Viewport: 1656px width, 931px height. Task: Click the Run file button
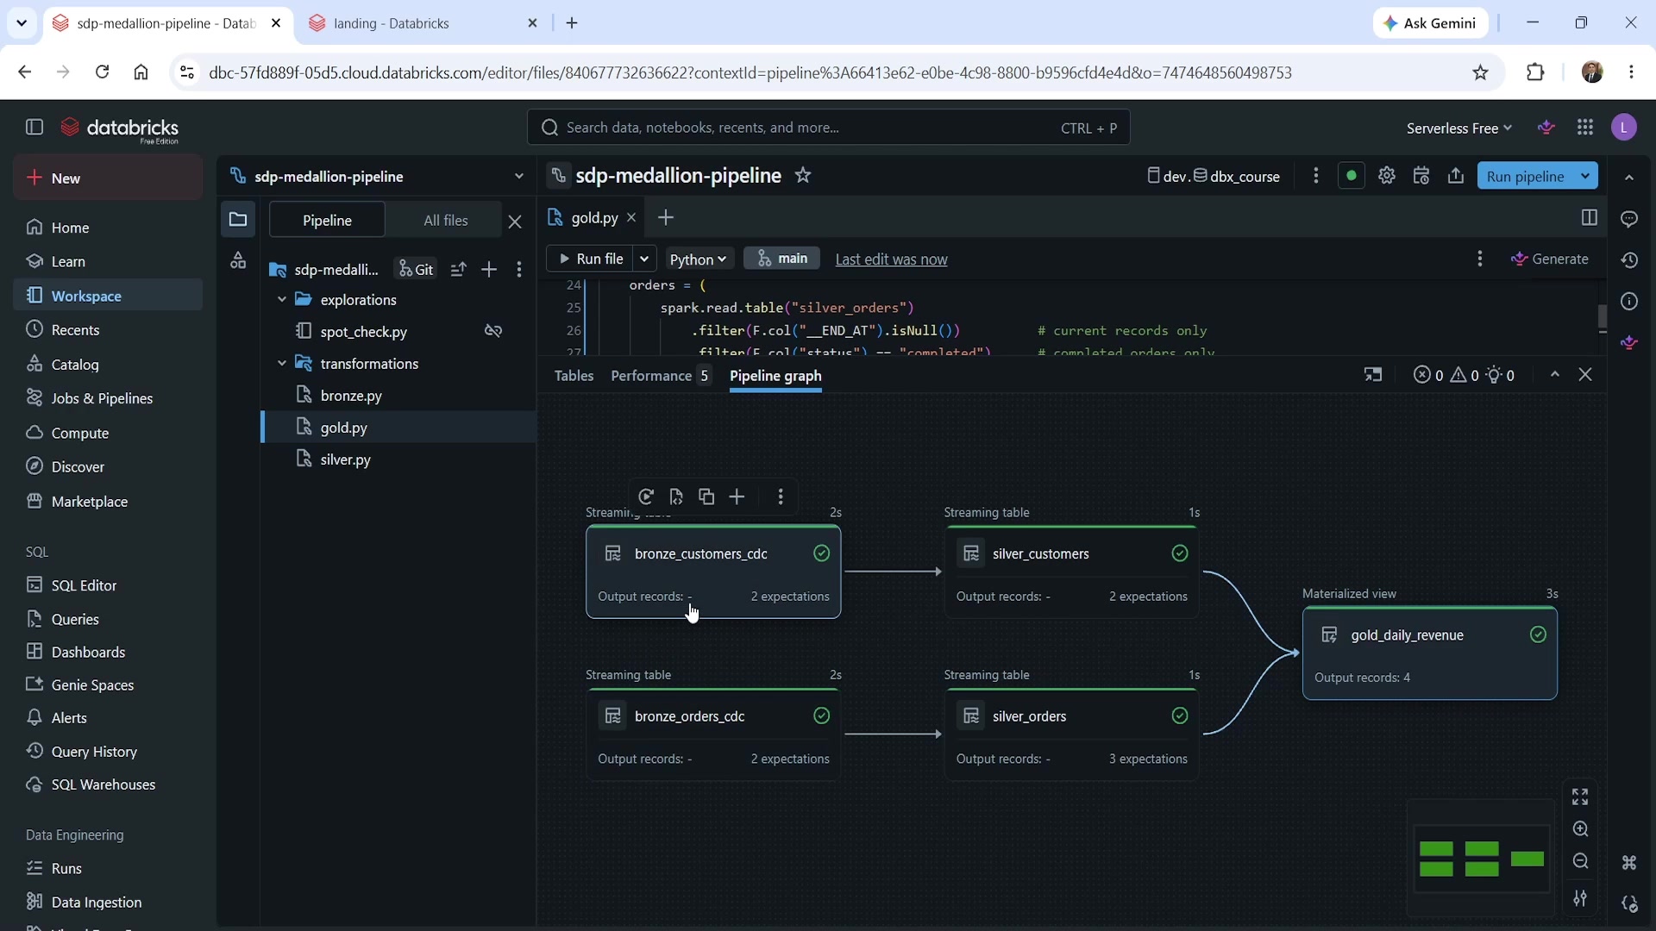pos(591,259)
